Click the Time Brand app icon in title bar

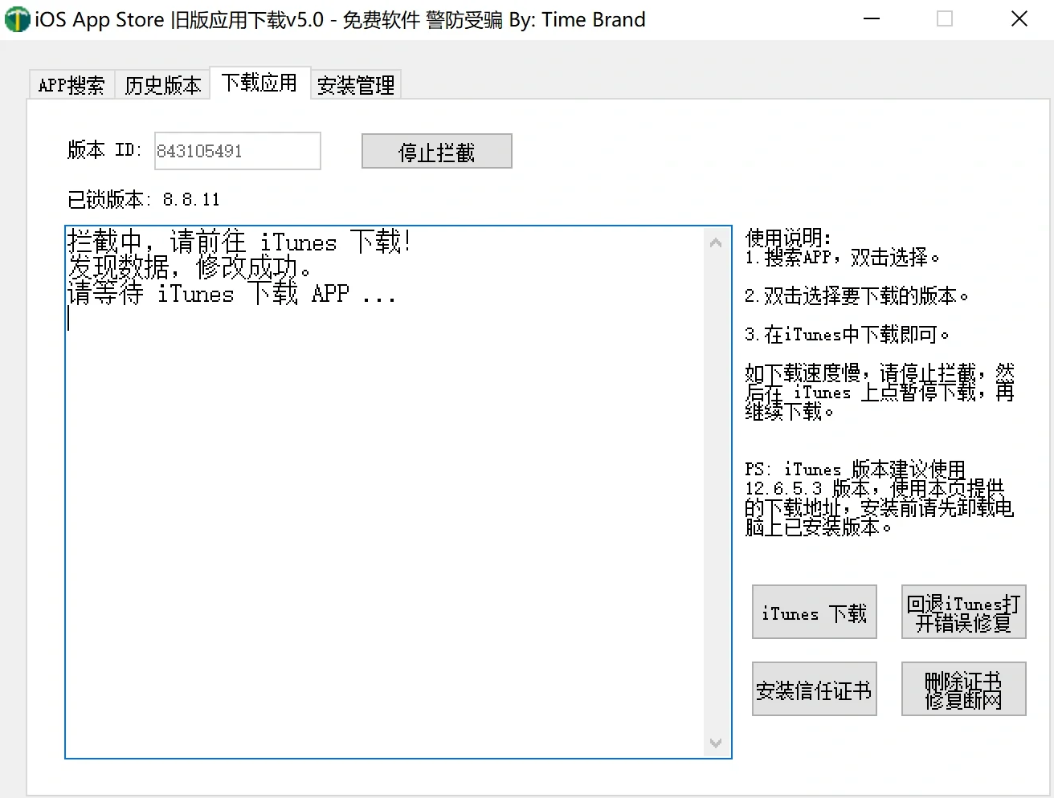pos(17,18)
